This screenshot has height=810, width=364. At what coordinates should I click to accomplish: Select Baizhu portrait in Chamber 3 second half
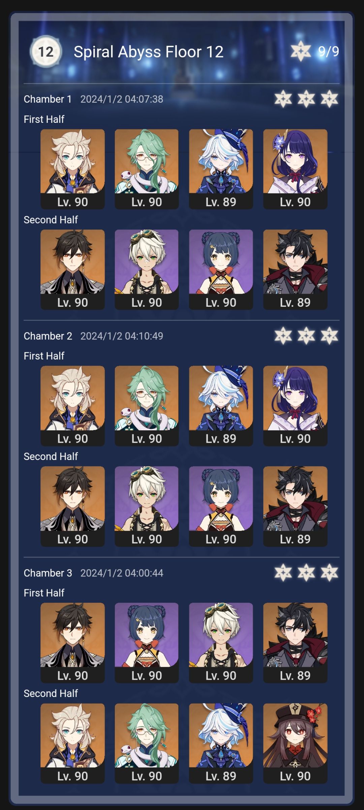pyautogui.click(x=147, y=743)
